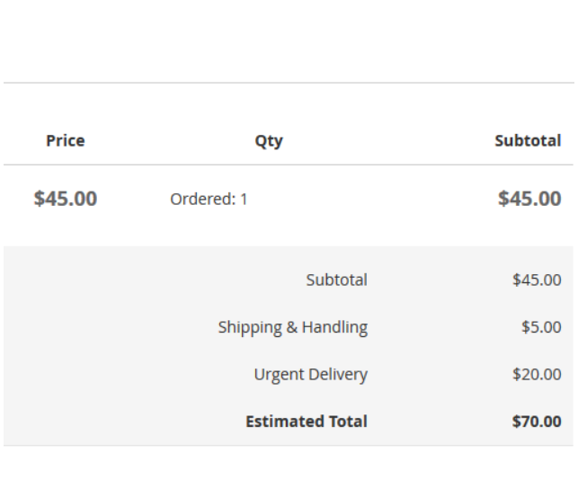Click the $45.00 item price value

coord(66,199)
